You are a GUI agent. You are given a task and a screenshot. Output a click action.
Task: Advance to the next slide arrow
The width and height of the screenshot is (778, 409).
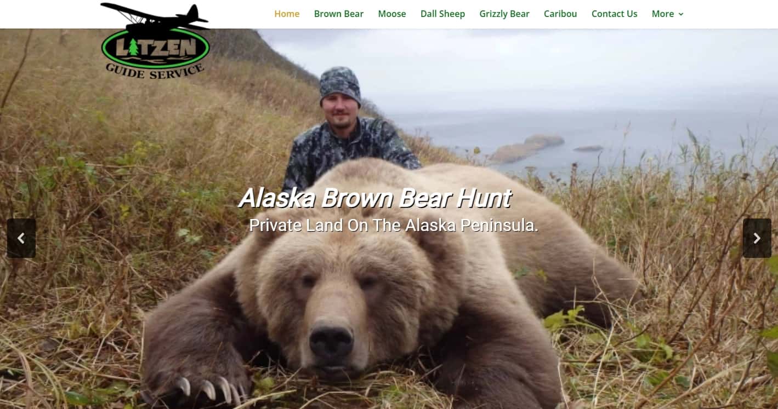coord(757,238)
